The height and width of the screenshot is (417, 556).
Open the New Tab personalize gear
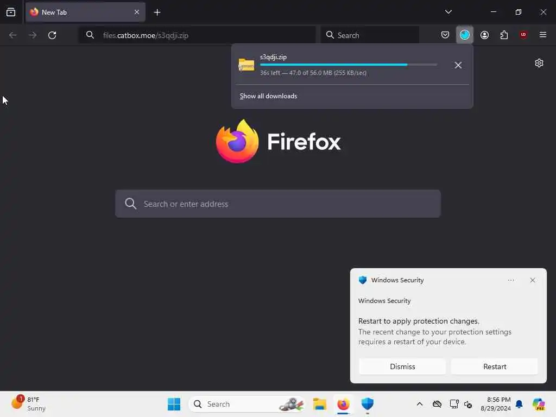[539, 63]
